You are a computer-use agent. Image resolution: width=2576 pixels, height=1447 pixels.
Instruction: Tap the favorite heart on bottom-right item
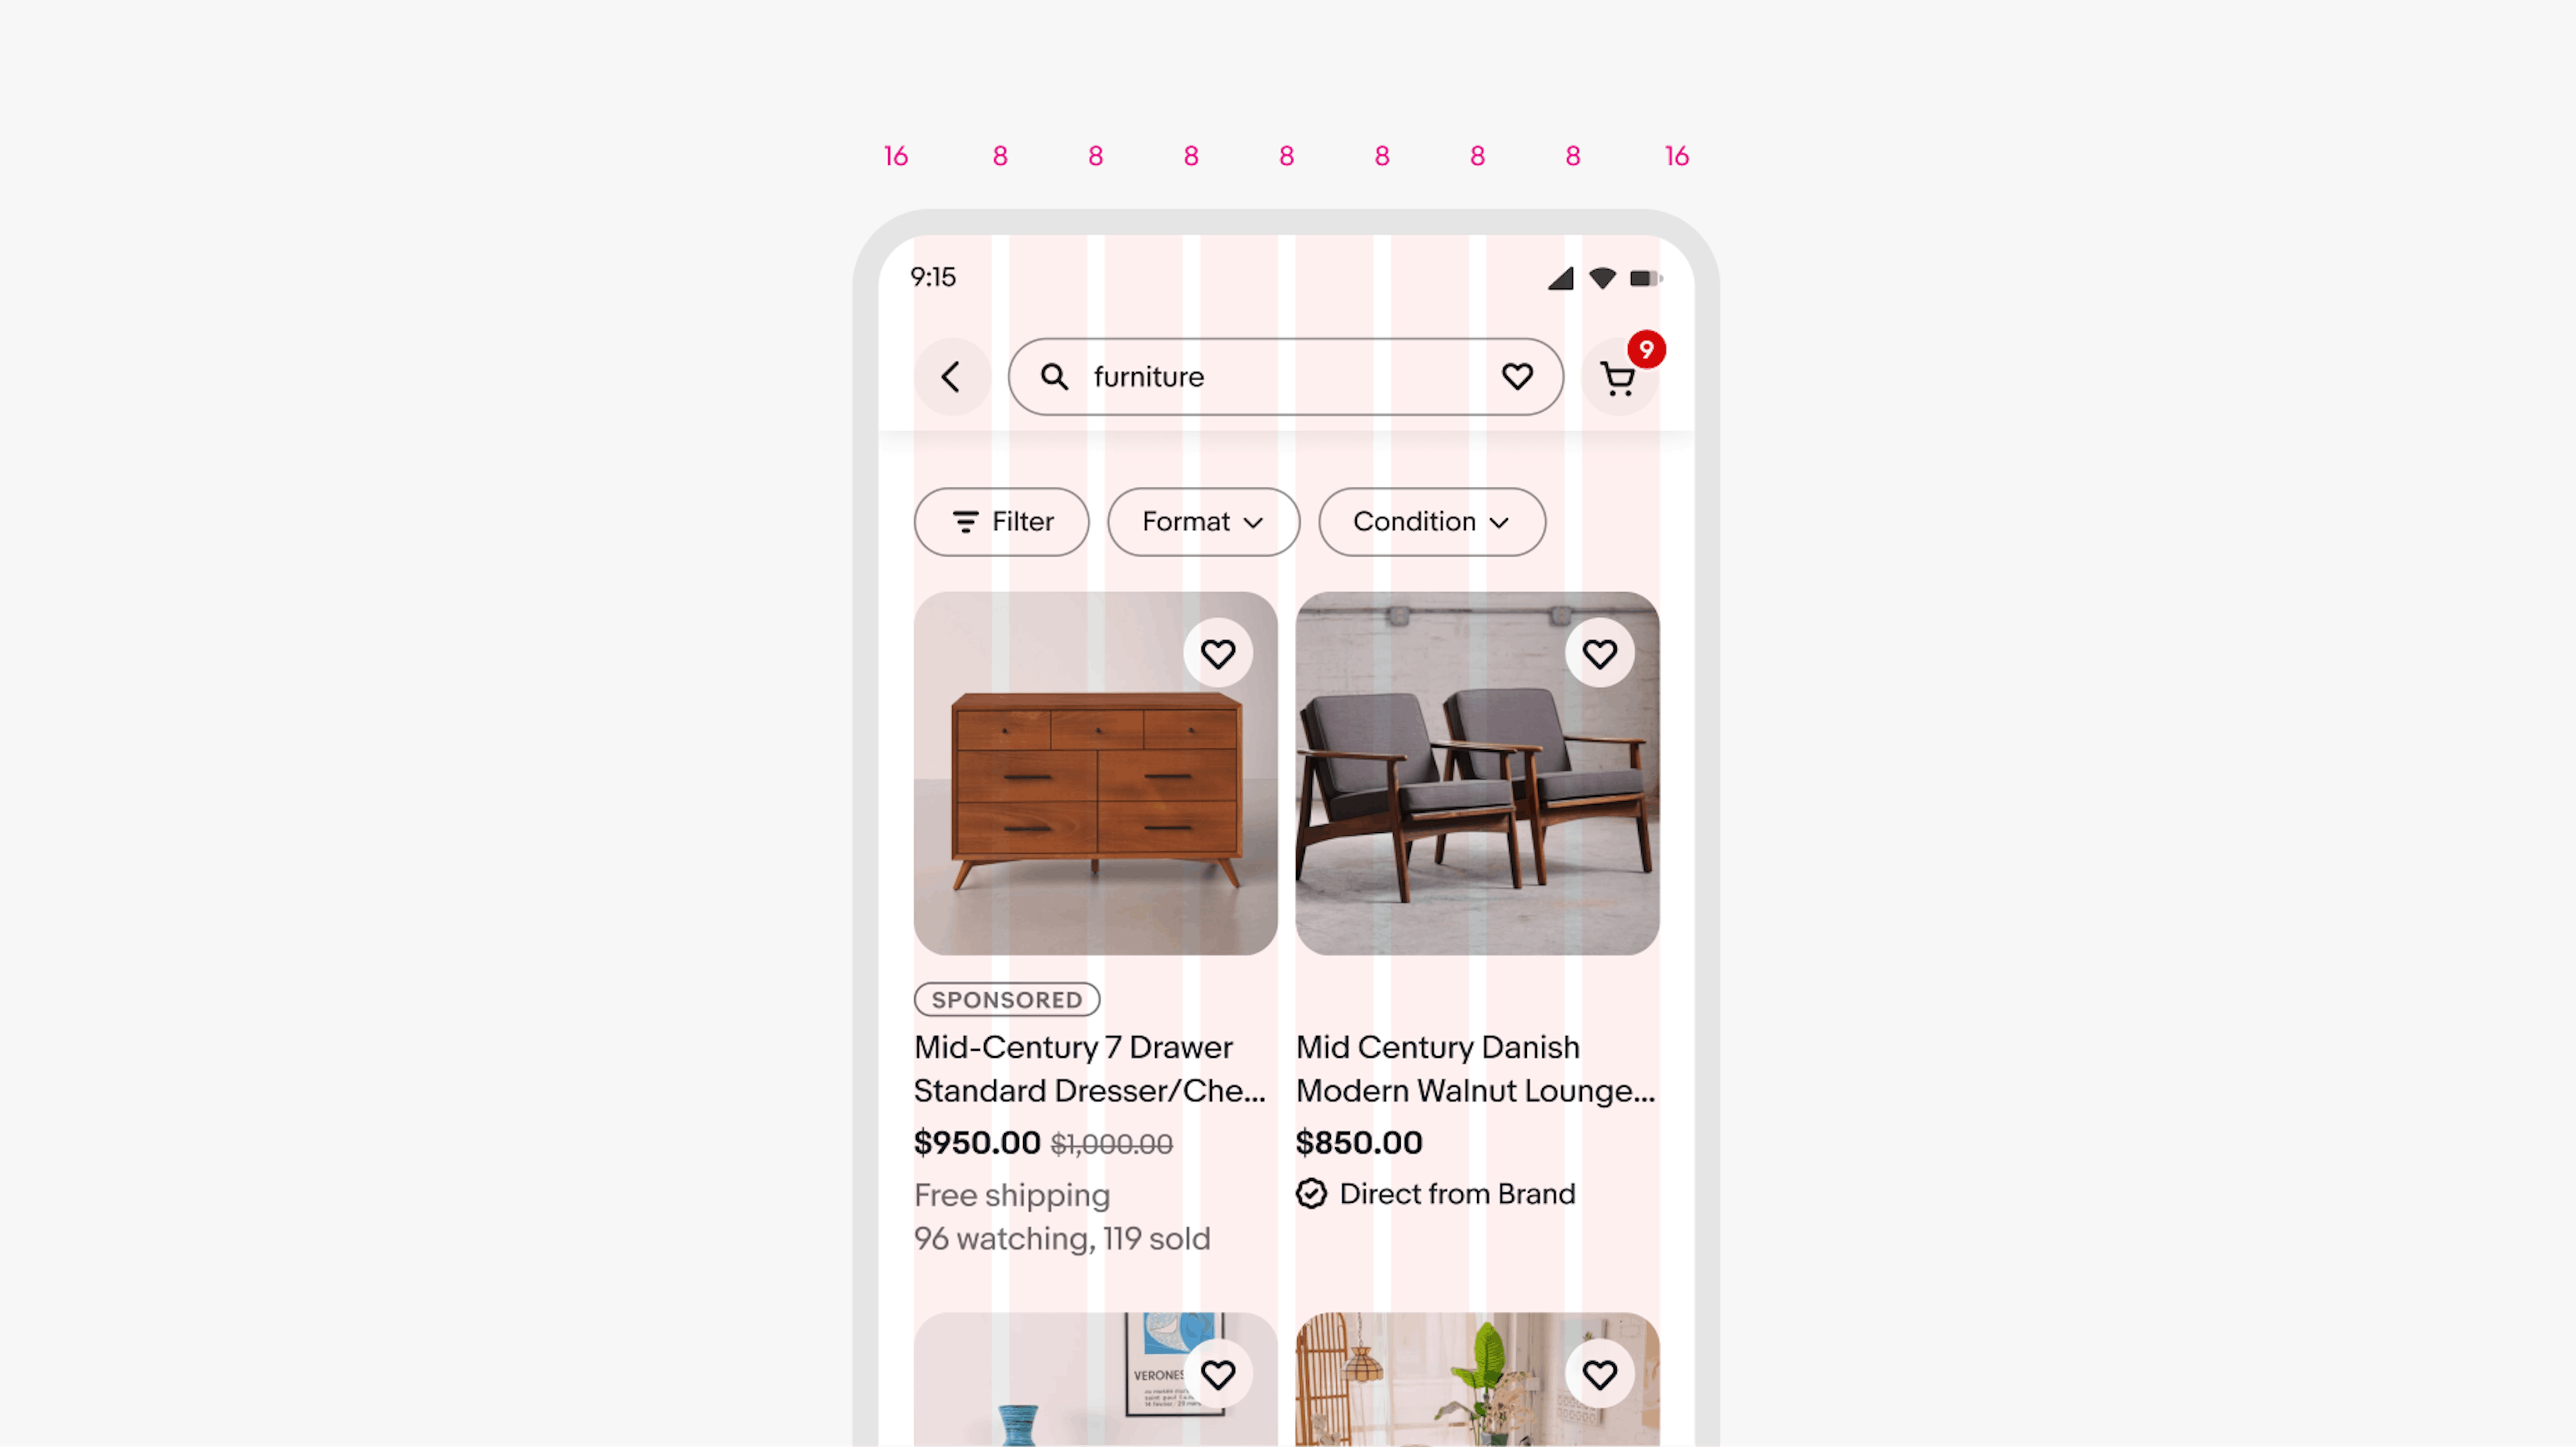1598,1375
